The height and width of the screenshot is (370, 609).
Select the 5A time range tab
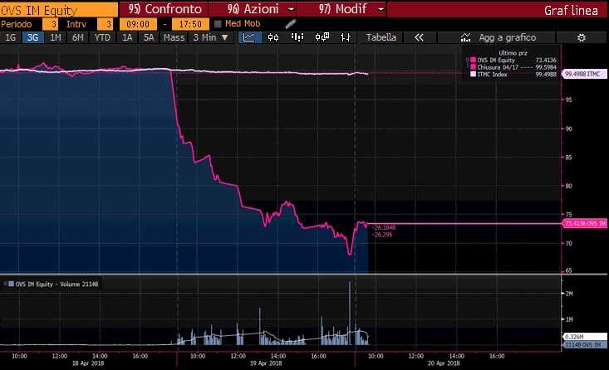point(149,37)
